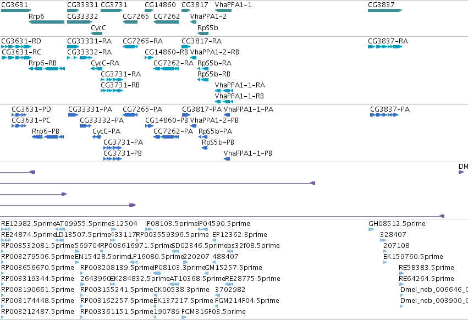Click the CG3631-PD protein label
Image resolution: width=468 pixels, height=320 pixels.
click(x=31, y=109)
